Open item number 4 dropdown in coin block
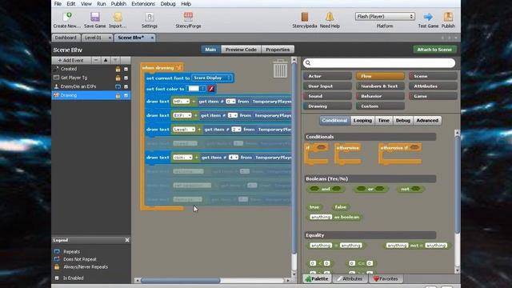 (x=234, y=158)
